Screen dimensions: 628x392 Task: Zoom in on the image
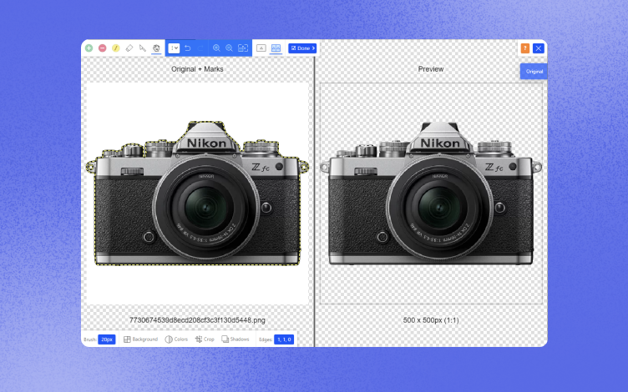[x=216, y=48]
